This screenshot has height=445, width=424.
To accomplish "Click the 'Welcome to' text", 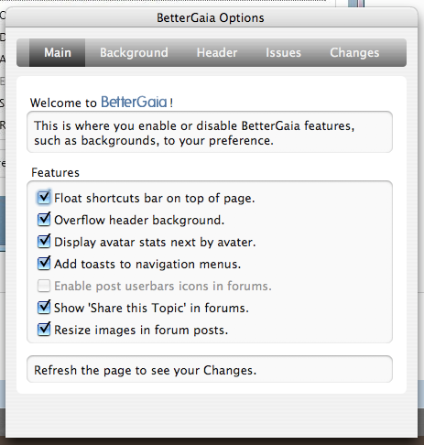I will pyautogui.click(x=63, y=103).
